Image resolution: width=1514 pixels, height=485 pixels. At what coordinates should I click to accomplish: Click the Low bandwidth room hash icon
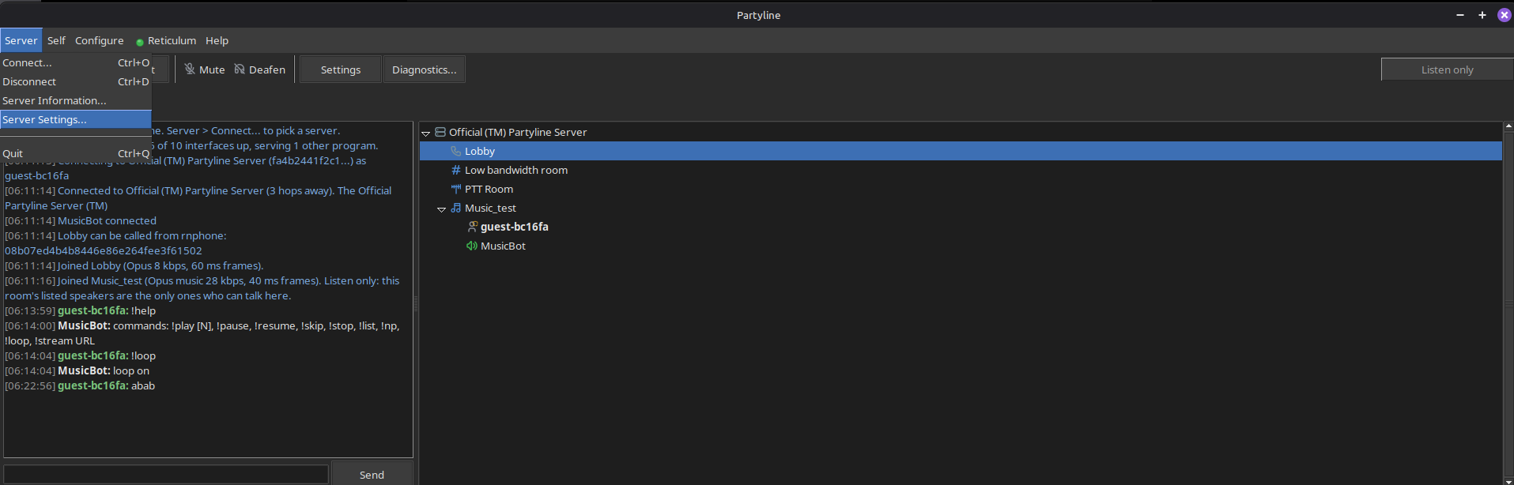456,170
